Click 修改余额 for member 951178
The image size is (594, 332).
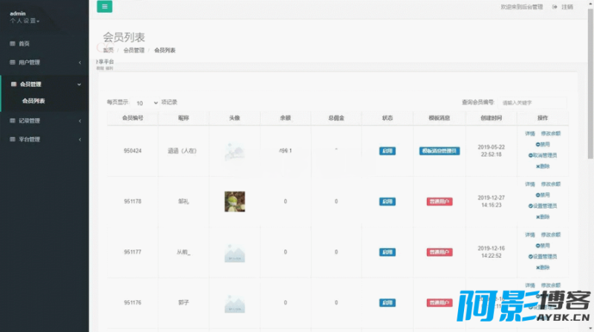(551, 183)
